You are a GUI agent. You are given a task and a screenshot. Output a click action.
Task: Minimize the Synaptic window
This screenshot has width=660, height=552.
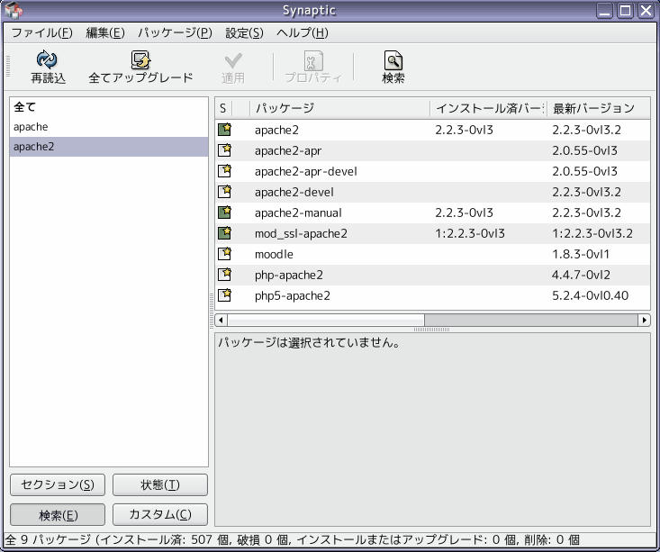click(x=605, y=11)
